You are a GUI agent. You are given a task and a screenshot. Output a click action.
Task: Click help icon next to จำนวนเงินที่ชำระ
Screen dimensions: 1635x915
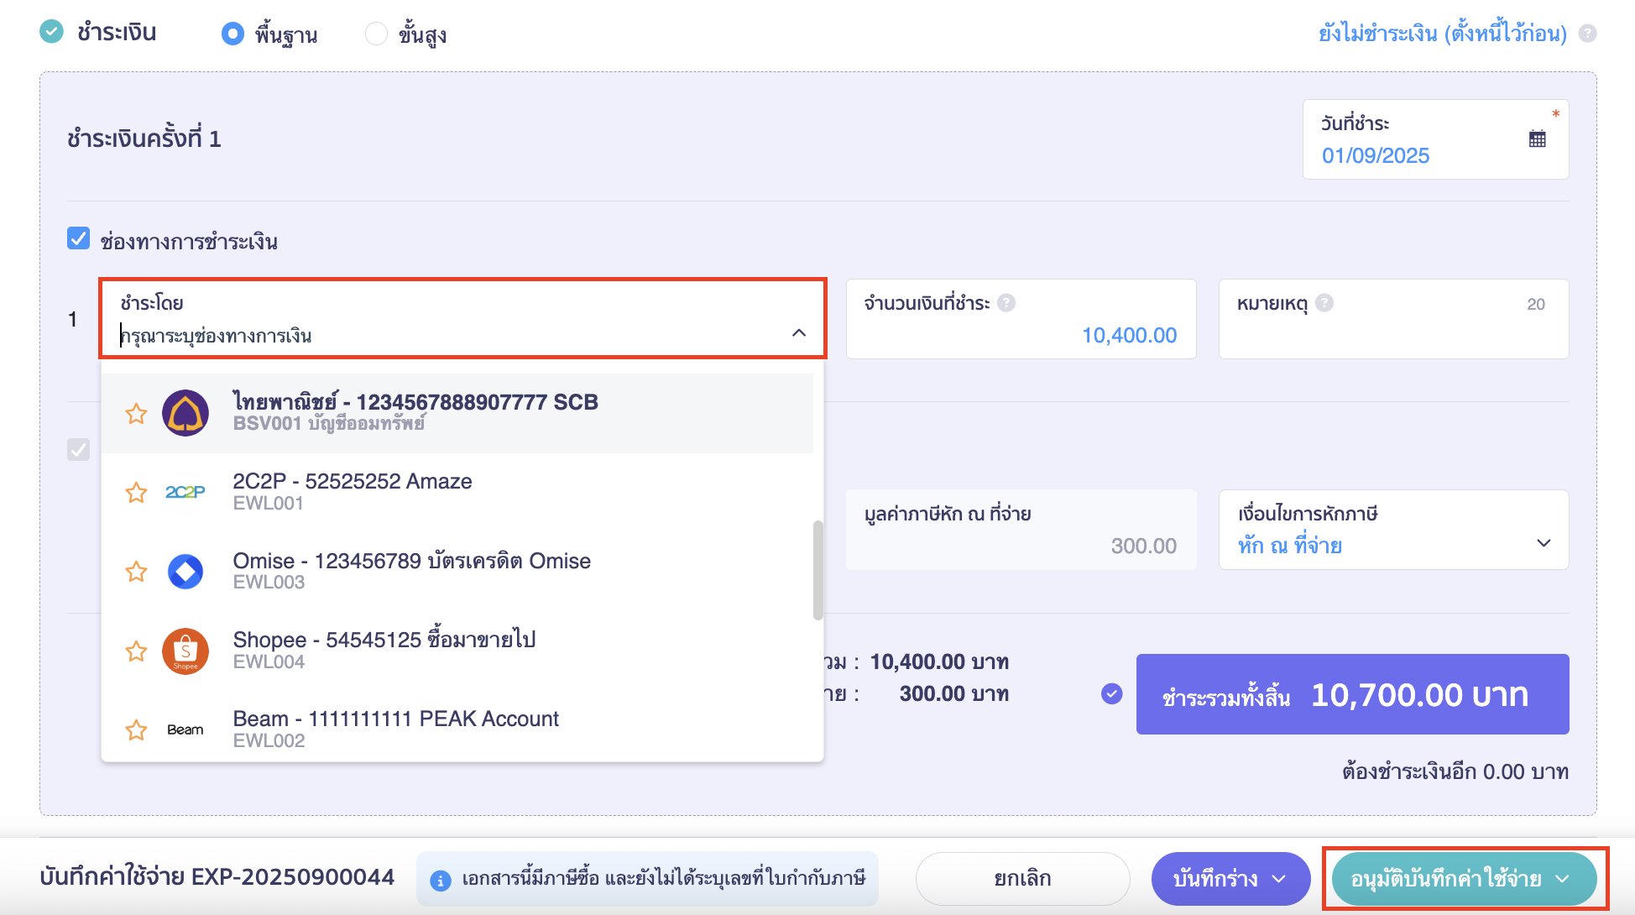pyautogui.click(x=1006, y=303)
